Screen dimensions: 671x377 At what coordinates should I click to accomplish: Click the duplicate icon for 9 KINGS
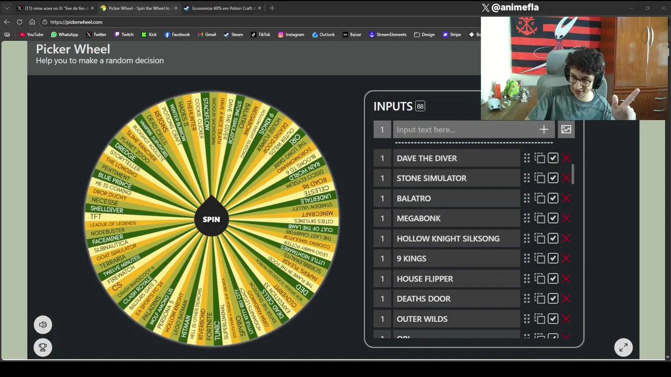point(540,259)
